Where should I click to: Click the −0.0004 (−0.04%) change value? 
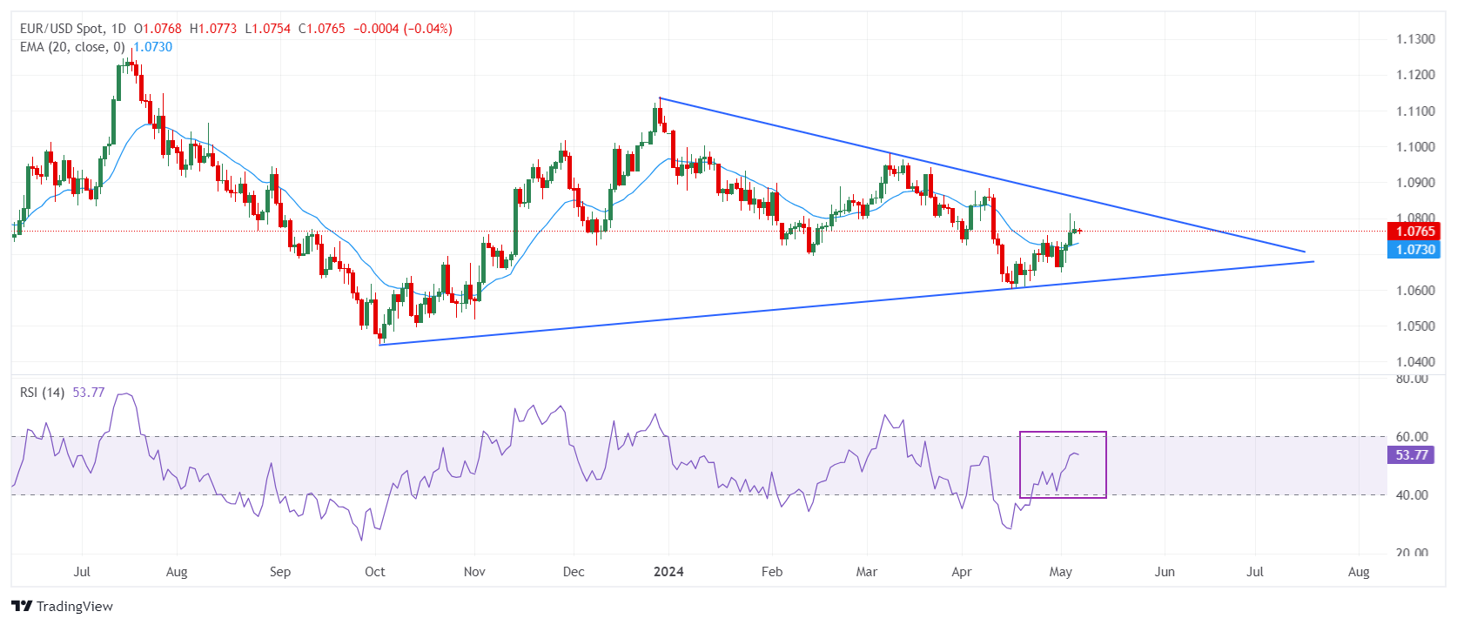402,29
